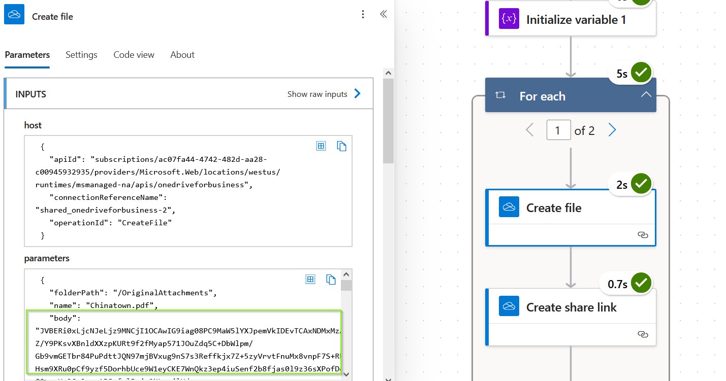This screenshot has height=381, width=726.
Task: Click the name "Chinatown.pdf" line
Action: (104, 305)
